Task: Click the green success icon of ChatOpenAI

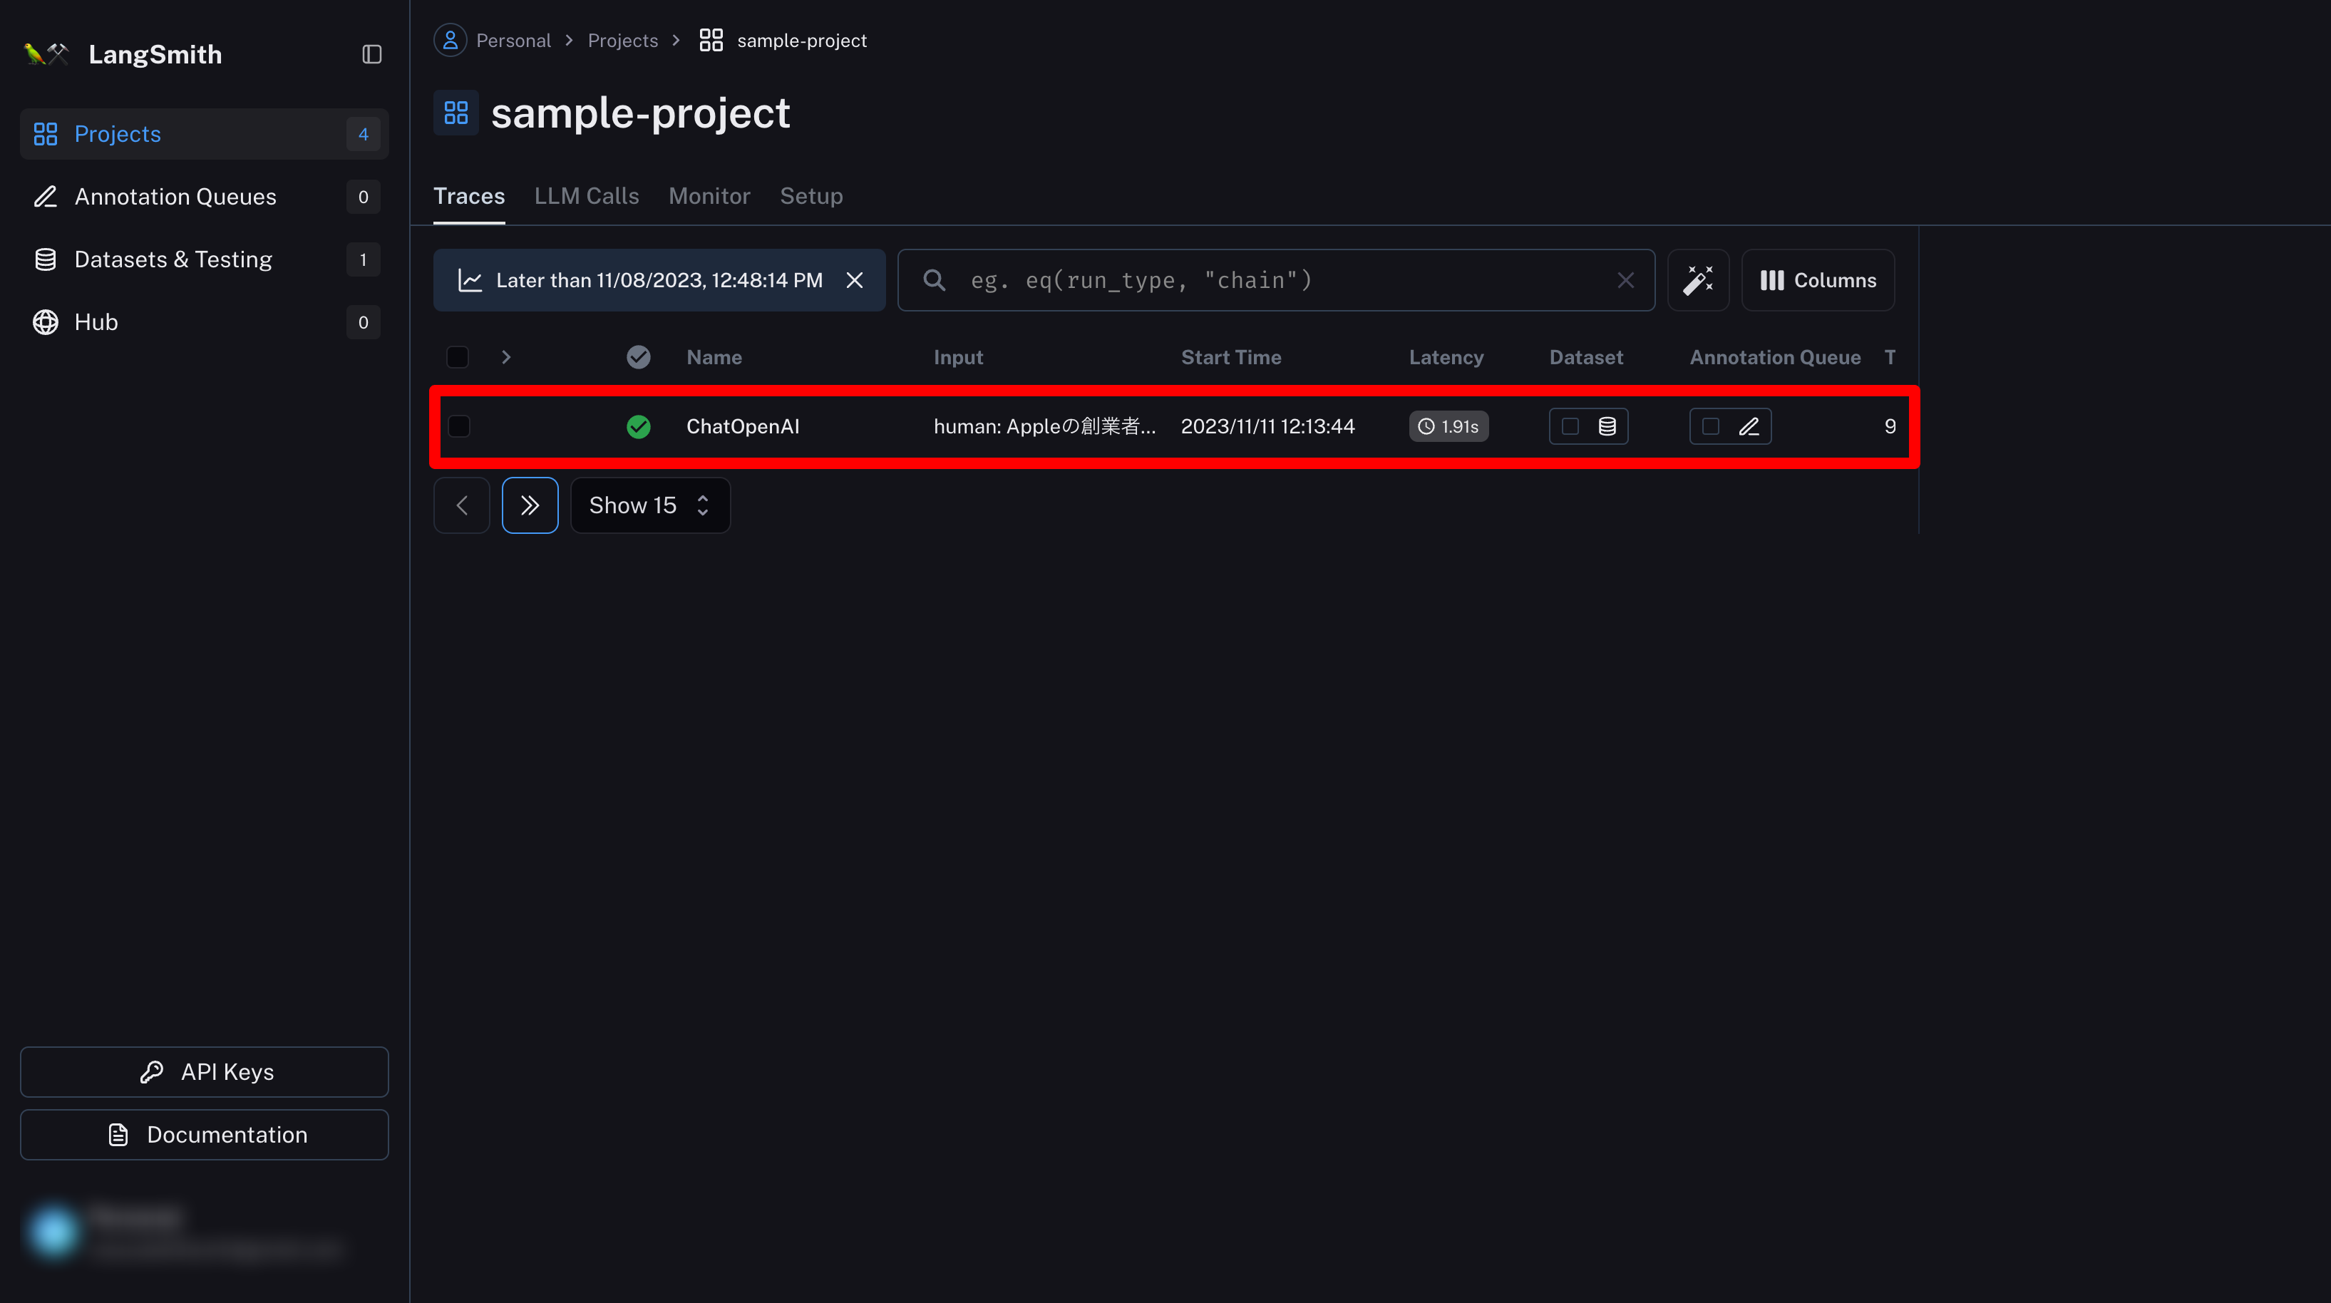Action: click(x=639, y=426)
